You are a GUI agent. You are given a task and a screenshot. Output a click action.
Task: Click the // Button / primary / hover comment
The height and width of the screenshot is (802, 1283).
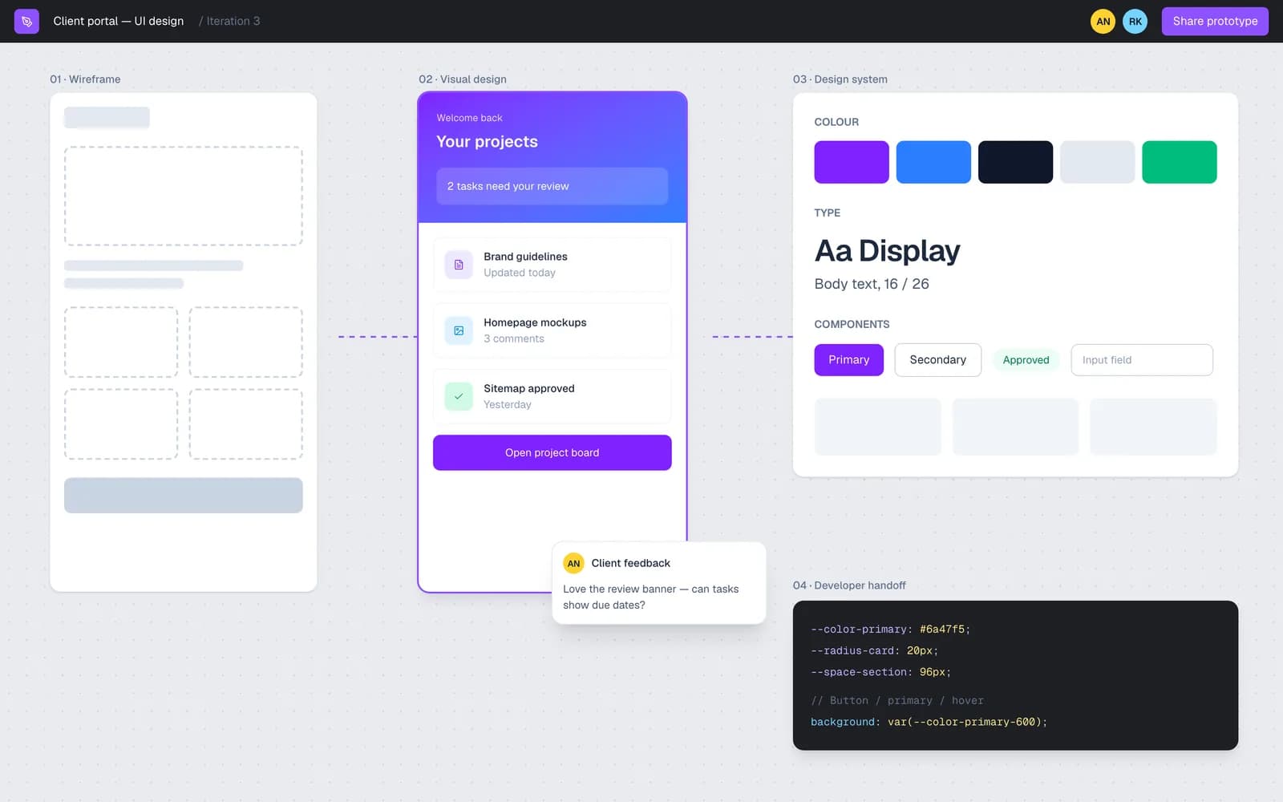point(896,700)
